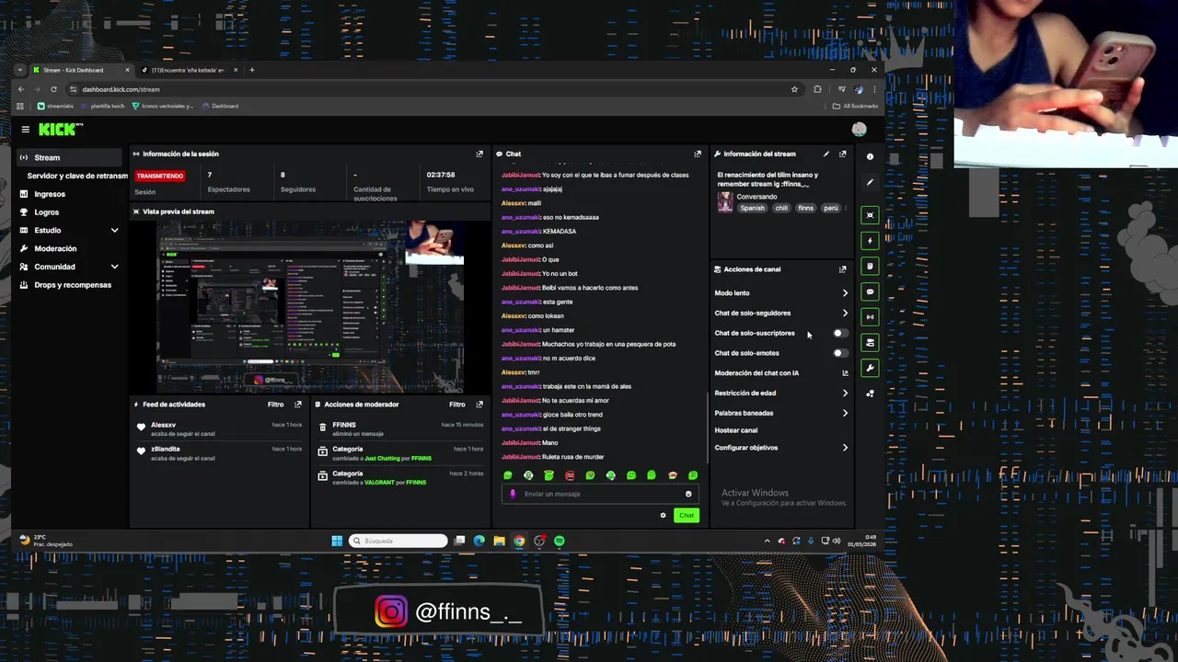Click the Kick logo
This screenshot has width=1178, height=662.
(x=60, y=130)
